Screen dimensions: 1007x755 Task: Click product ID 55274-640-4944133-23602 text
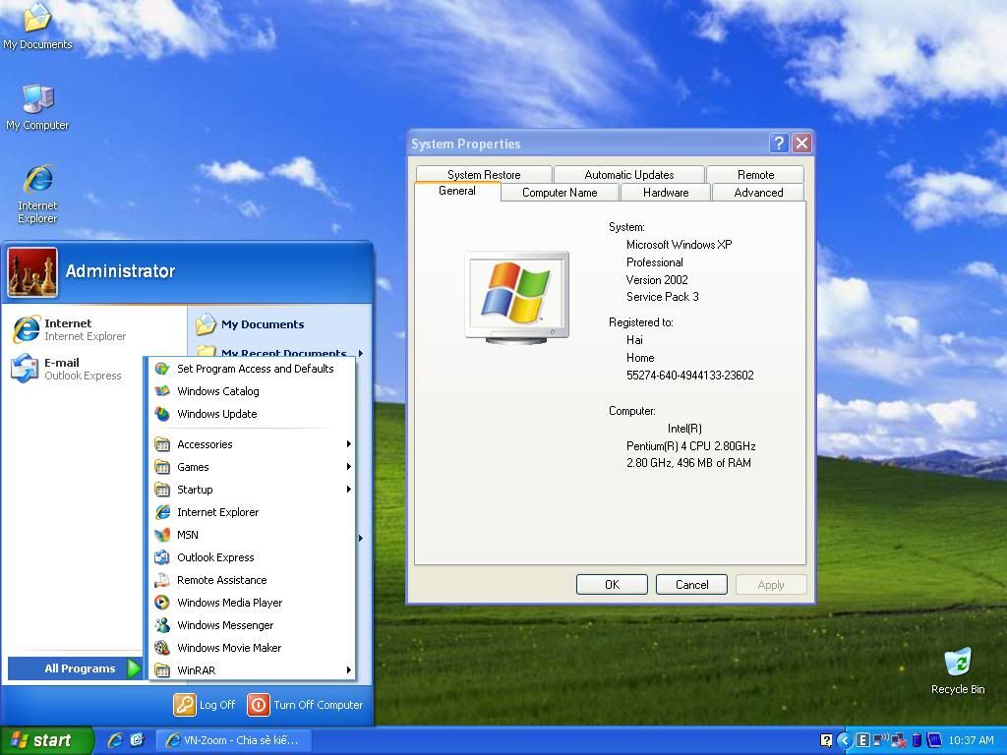coord(689,376)
